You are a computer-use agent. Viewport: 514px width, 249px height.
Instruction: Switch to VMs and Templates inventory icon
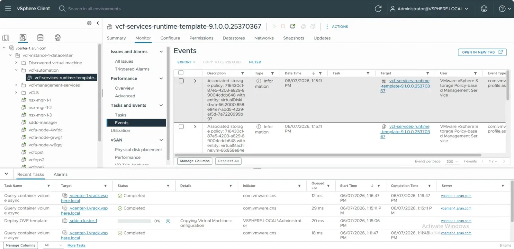click(x=23, y=38)
